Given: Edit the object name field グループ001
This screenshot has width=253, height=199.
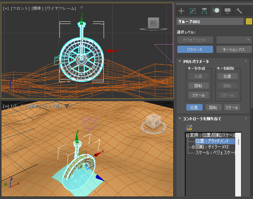Looking at the screenshot, I should pyautogui.click(x=210, y=21).
